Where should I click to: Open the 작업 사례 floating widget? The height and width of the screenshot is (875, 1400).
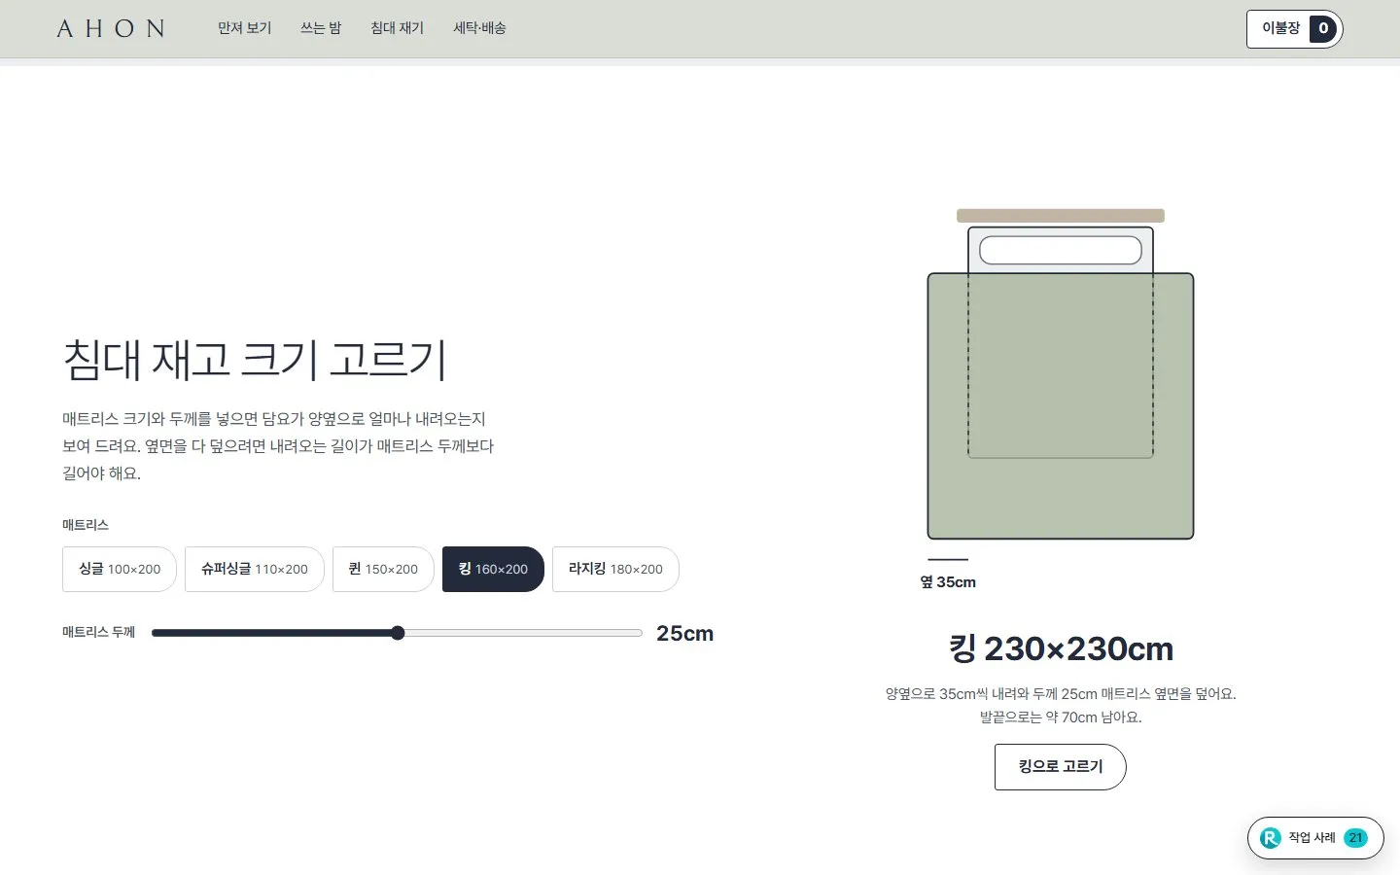click(x=1315, y=838)
